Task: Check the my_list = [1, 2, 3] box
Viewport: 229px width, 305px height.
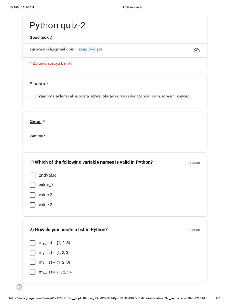Action: click(33, 253)
